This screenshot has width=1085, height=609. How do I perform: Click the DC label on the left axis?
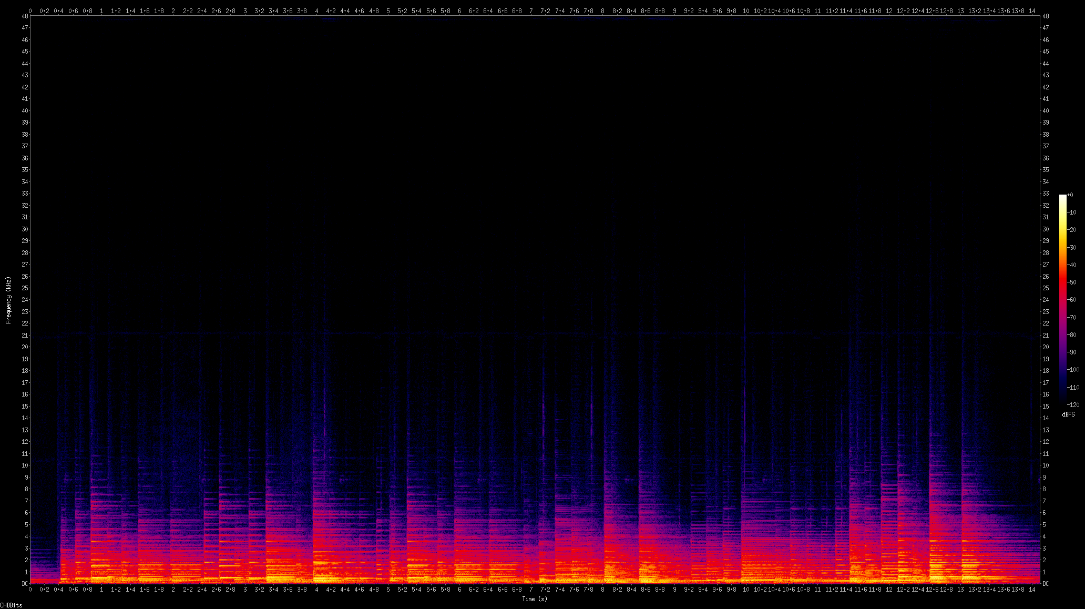pos(25,584)
